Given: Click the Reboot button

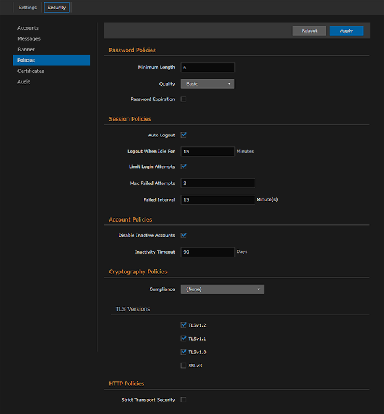Looking at the screenshot, I should 309,31.
